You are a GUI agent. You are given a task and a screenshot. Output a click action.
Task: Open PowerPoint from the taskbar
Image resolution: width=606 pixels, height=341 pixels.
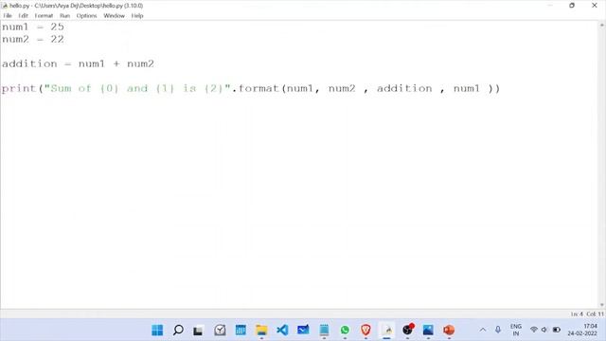(449, 330)
